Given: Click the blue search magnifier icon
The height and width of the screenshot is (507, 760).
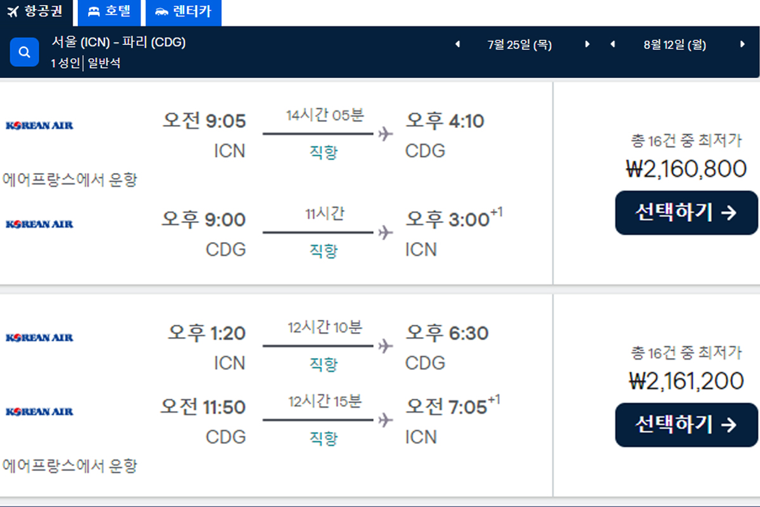Looking at the screenshot, I should tap(25, 52).
